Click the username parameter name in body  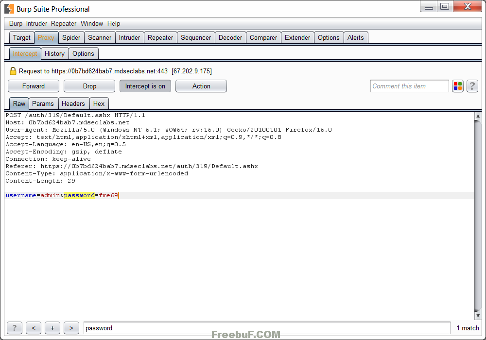(x=21, y=195)
